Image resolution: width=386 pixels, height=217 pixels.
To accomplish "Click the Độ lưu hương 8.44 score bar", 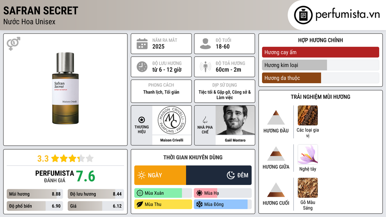I will pyautogui.click(x=96, y=194).
